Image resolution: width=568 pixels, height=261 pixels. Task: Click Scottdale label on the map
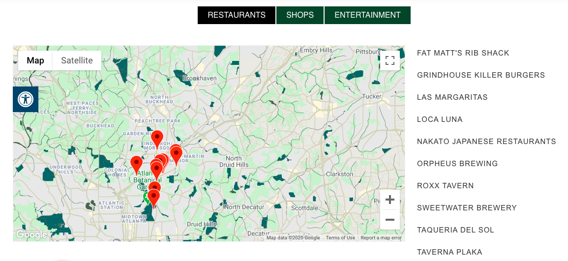pos(304,208)
